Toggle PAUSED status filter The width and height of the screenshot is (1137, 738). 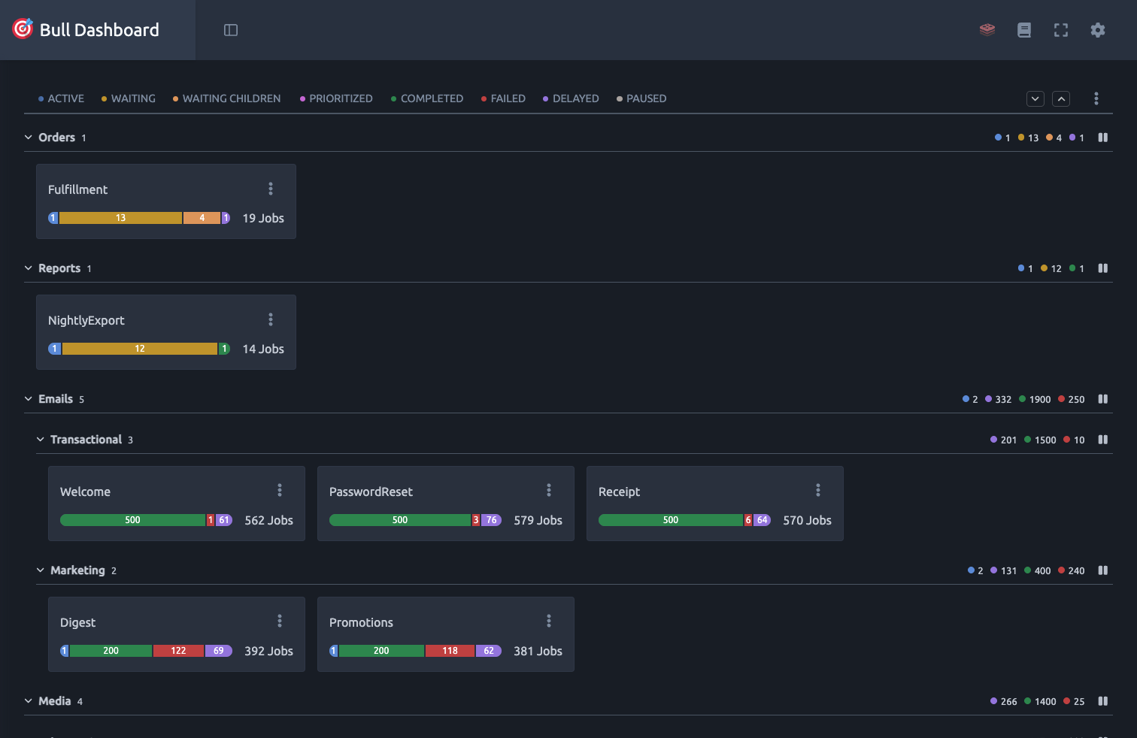[641, 98]
